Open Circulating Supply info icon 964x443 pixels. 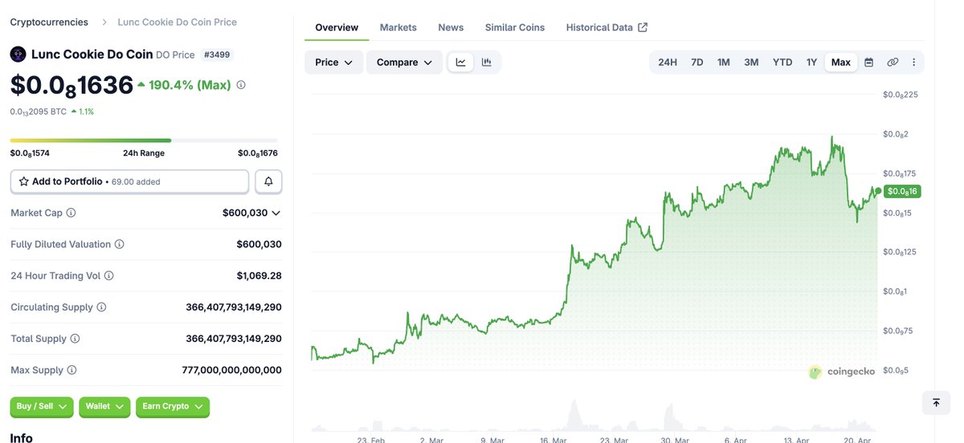pos(101,307)
